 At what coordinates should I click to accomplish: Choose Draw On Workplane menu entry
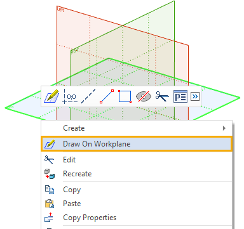point(137,144)
